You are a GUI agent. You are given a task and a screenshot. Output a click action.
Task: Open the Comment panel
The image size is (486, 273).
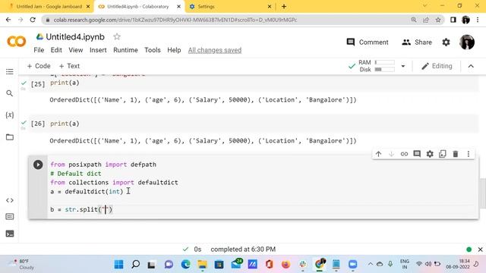368,42
